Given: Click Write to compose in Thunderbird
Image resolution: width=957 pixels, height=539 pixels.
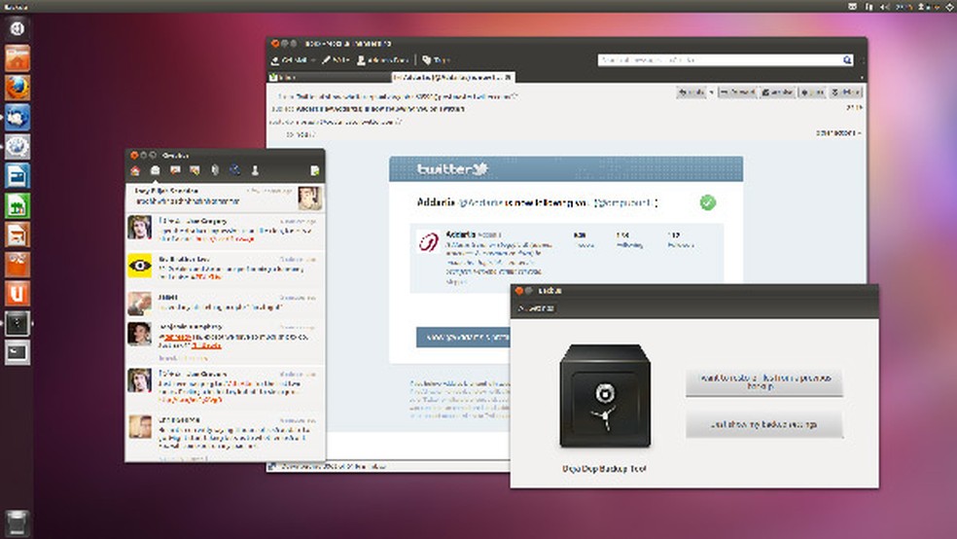Looking at the screenshot, I should click(x=336, y=59).
